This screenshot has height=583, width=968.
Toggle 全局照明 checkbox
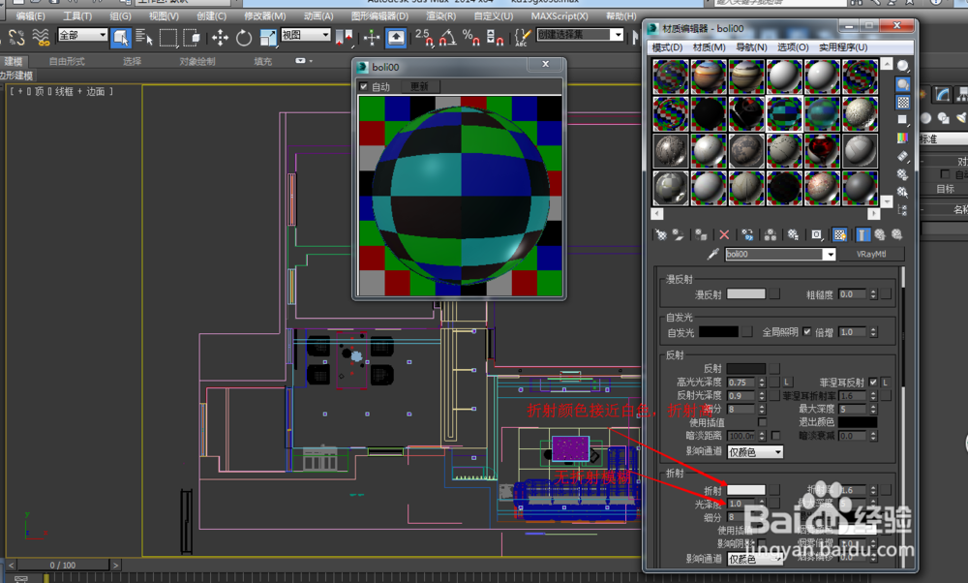pos(807,331)
